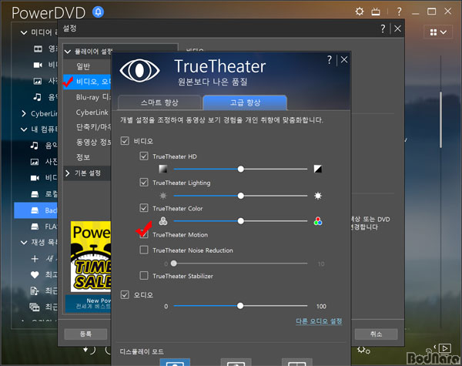Click high contrast icon of TrueTheater HD
The image size is (462, 366).
(x=317, y=169)
